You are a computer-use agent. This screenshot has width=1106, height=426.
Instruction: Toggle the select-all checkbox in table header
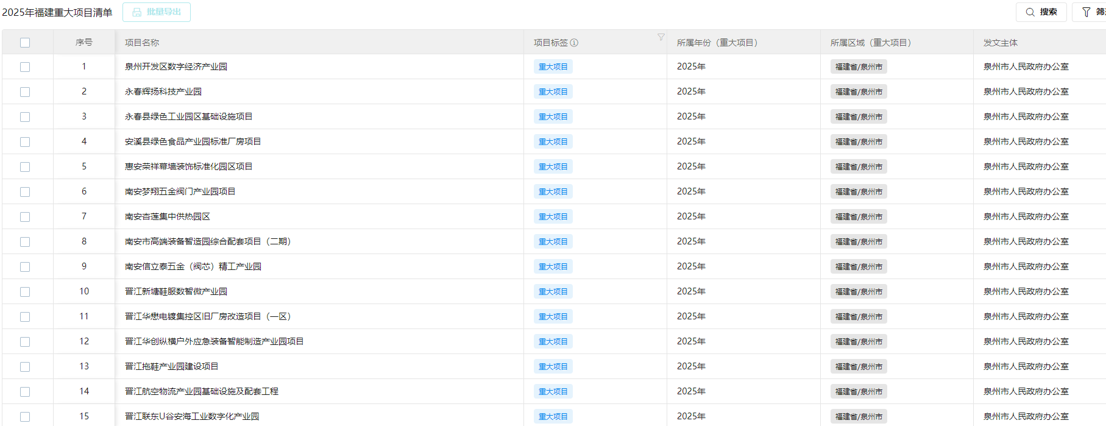pyautogui.click(x=25, y=43)
